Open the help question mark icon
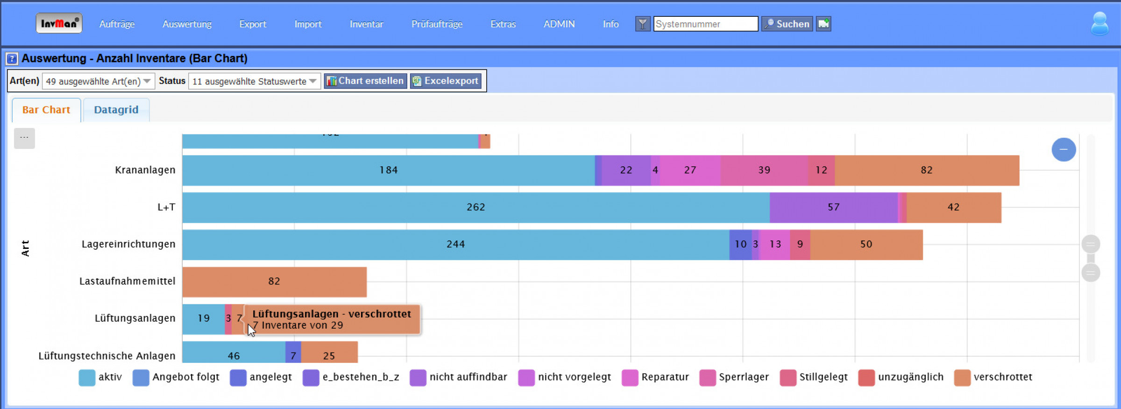This screenshot has width=1121, height=409. [12, 59]
